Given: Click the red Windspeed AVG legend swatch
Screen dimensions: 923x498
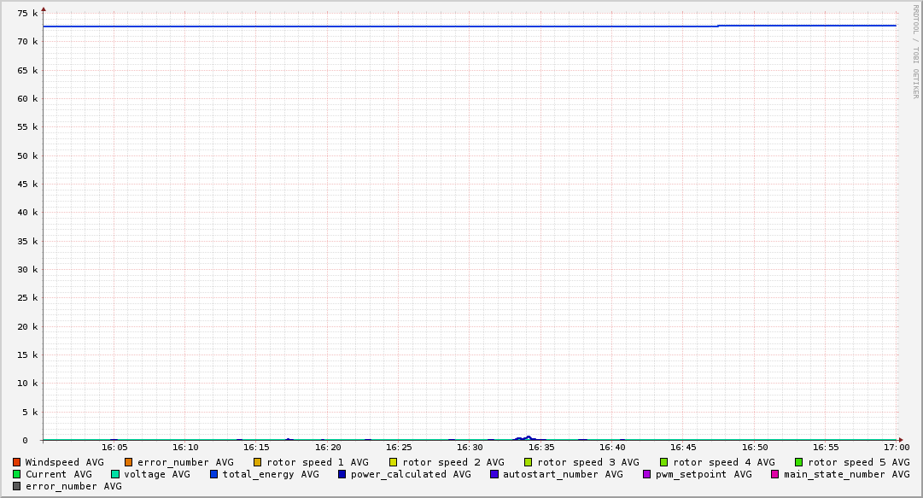Looking at the screenshot, I should point(16,462).
